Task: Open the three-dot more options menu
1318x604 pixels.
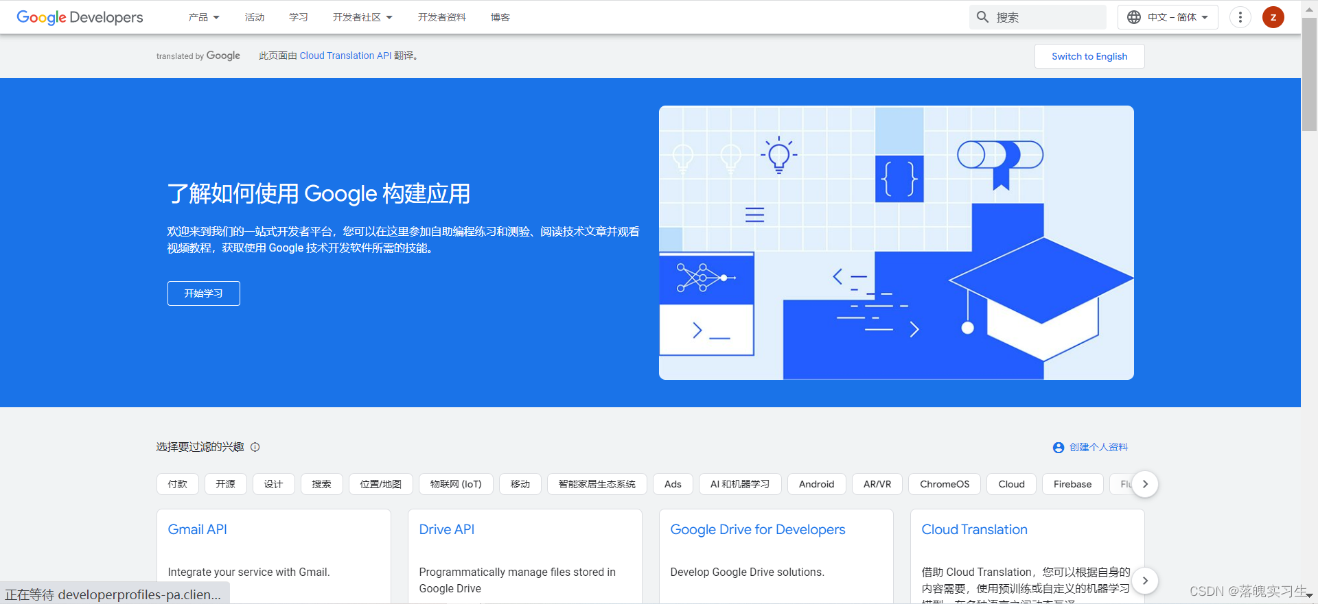Action: 1240,17
